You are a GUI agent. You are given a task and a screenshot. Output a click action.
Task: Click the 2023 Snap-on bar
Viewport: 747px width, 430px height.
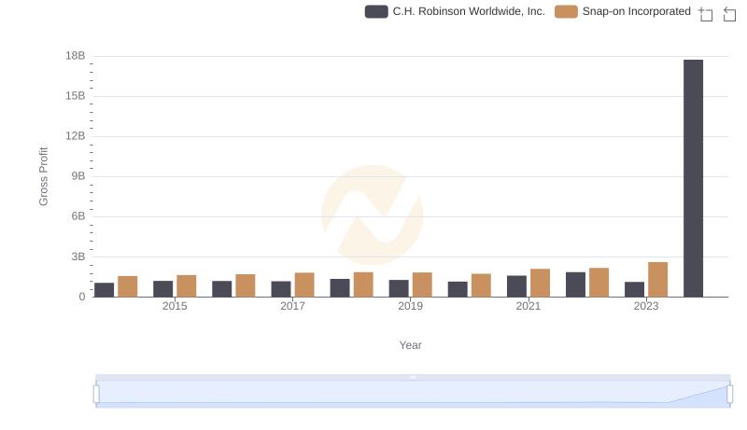tap(657, 280)
